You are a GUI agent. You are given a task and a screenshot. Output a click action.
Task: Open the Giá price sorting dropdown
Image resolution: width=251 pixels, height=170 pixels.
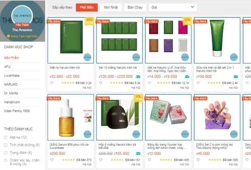coord(172,7)
